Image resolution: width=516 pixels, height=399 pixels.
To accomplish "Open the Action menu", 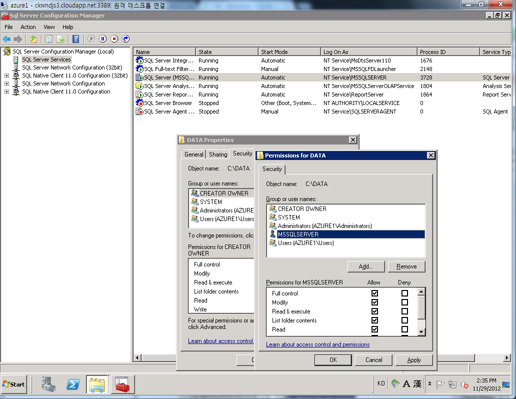I will click(x=28, y=27).
